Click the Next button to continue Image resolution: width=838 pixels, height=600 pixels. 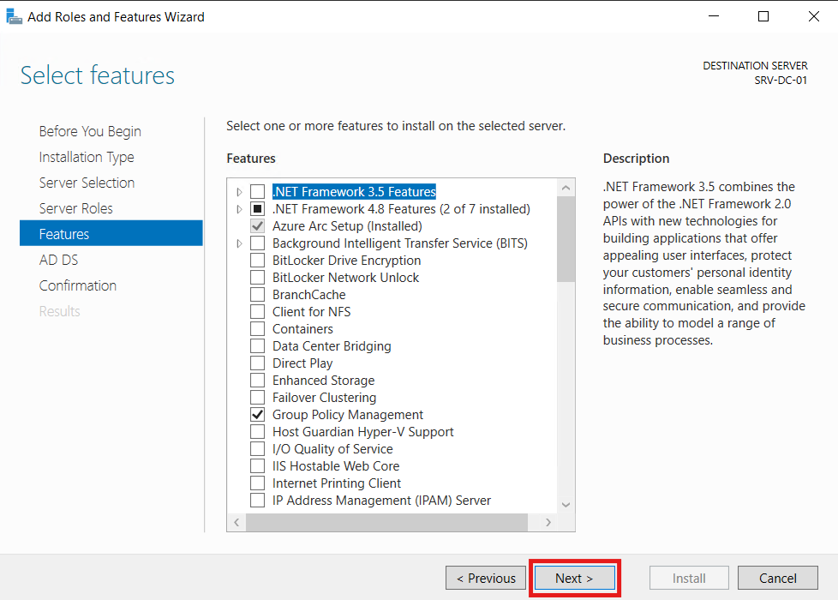pos(574,577)
